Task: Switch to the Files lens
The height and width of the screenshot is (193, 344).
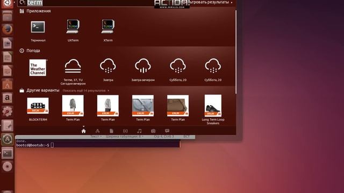Action: coord(111,131)
